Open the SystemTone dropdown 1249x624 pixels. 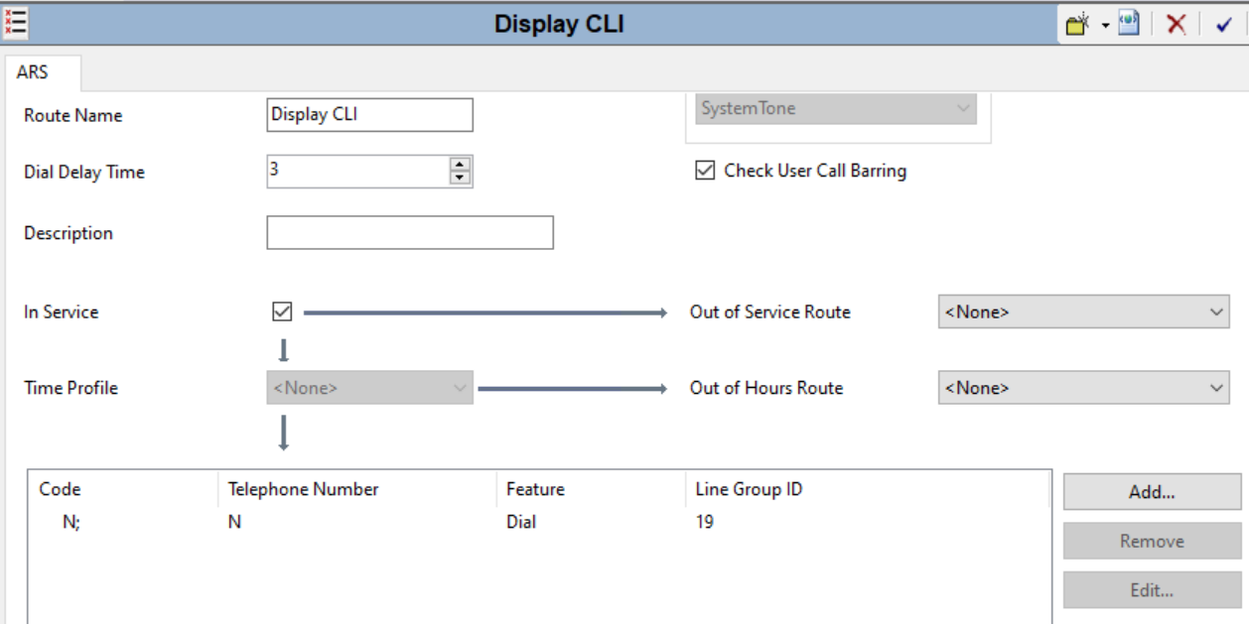coord(836,108)
